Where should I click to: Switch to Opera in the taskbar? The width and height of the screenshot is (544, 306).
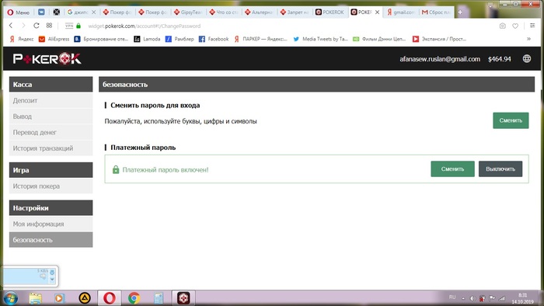pos(110,298)
